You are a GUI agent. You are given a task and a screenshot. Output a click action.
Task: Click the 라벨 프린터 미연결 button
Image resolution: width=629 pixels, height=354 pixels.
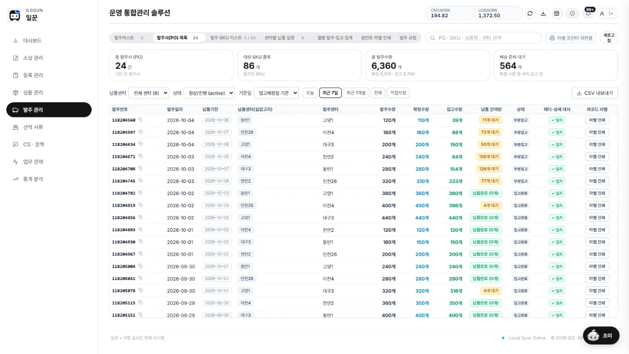[x=571, y=38]
